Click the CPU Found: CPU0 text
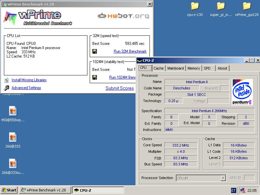 pyautogui.click(x=21, y=44)
